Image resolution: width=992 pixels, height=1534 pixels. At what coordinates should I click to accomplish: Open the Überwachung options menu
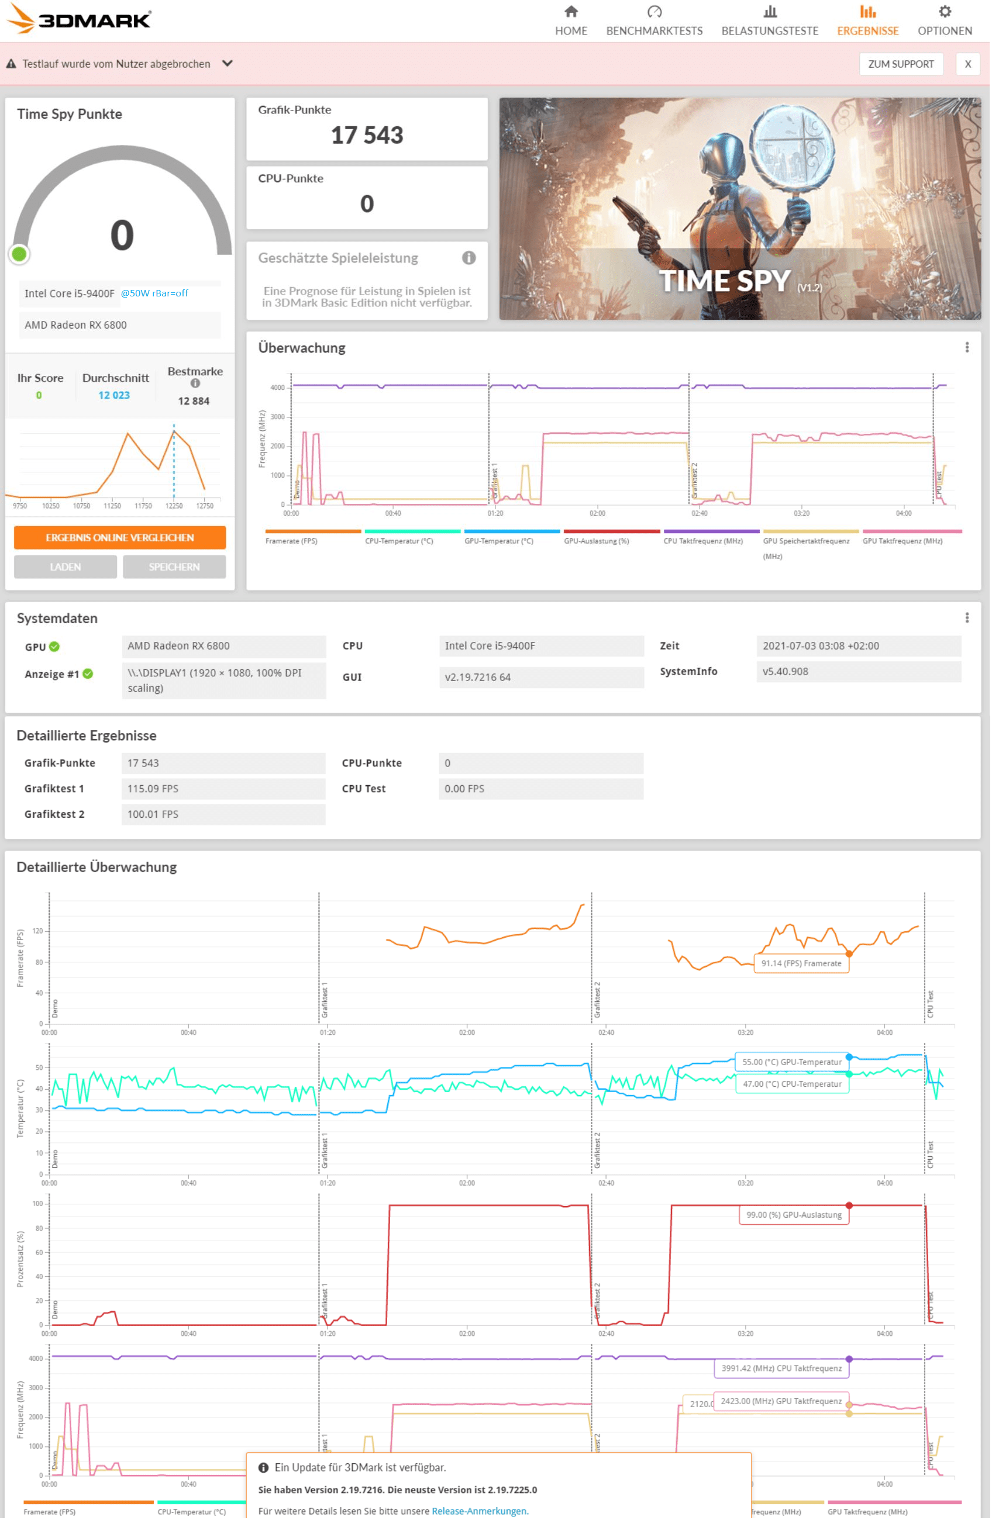pos(967,348)
